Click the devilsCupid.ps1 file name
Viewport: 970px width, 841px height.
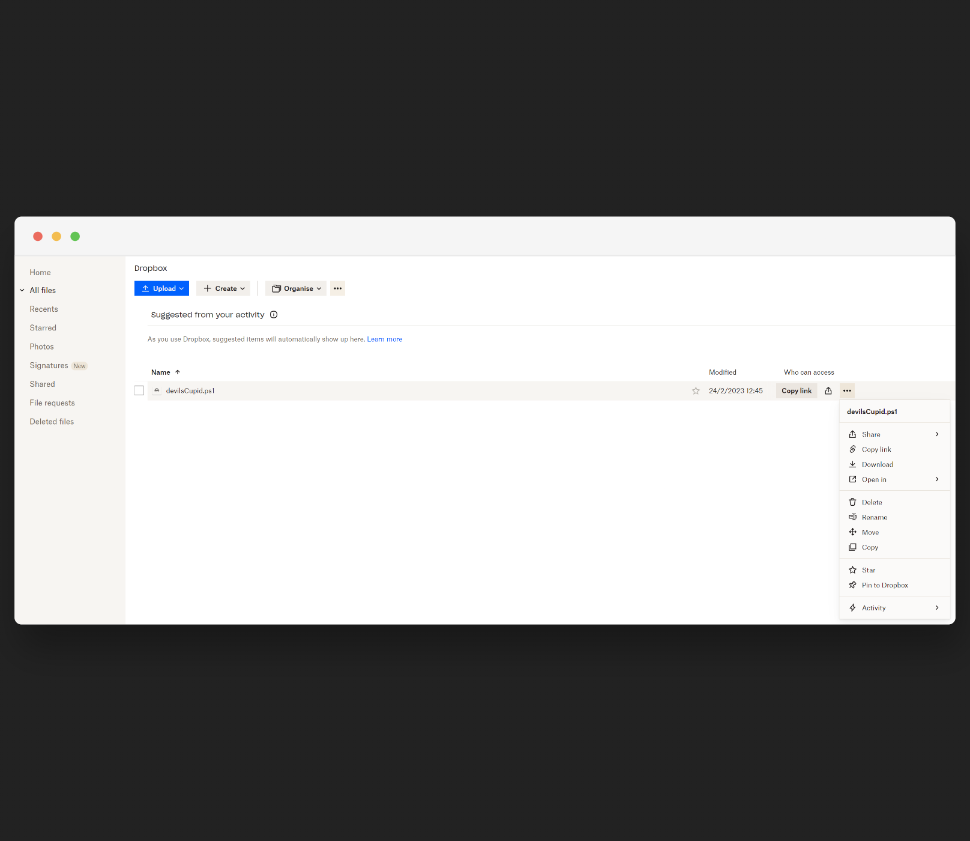pyautogui.click(x=190, y=390)
